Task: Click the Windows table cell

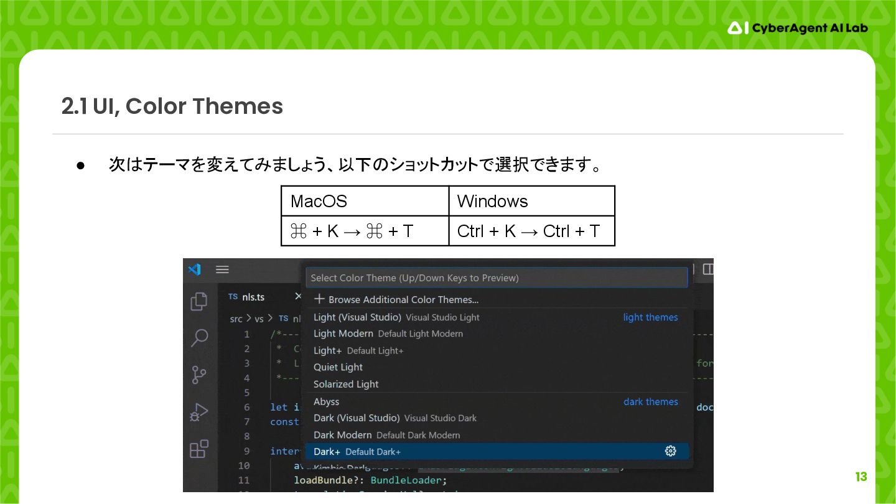Action: 531,201
